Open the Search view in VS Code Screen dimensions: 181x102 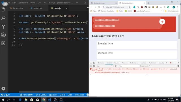3,18
